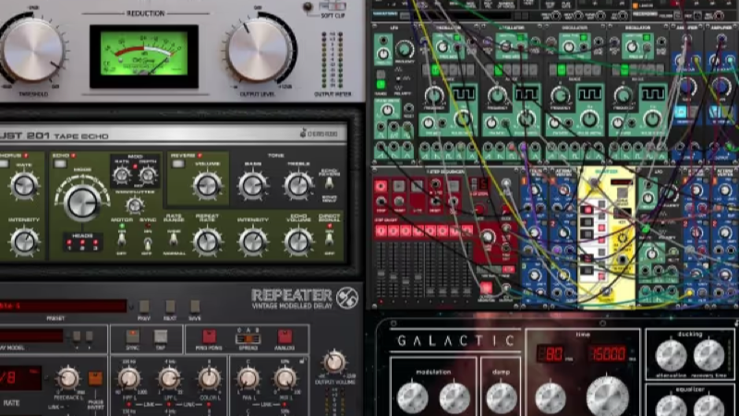Flip the Rate Range switch
The height and width of the screenshot is (416, 739).
coord(174,239)
